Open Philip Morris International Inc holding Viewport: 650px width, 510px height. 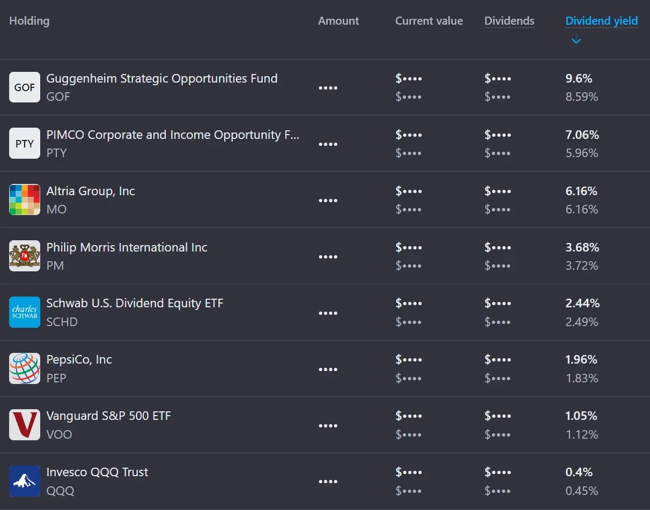[127, 247]
